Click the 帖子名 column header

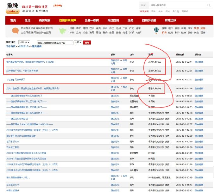point(9,54)
